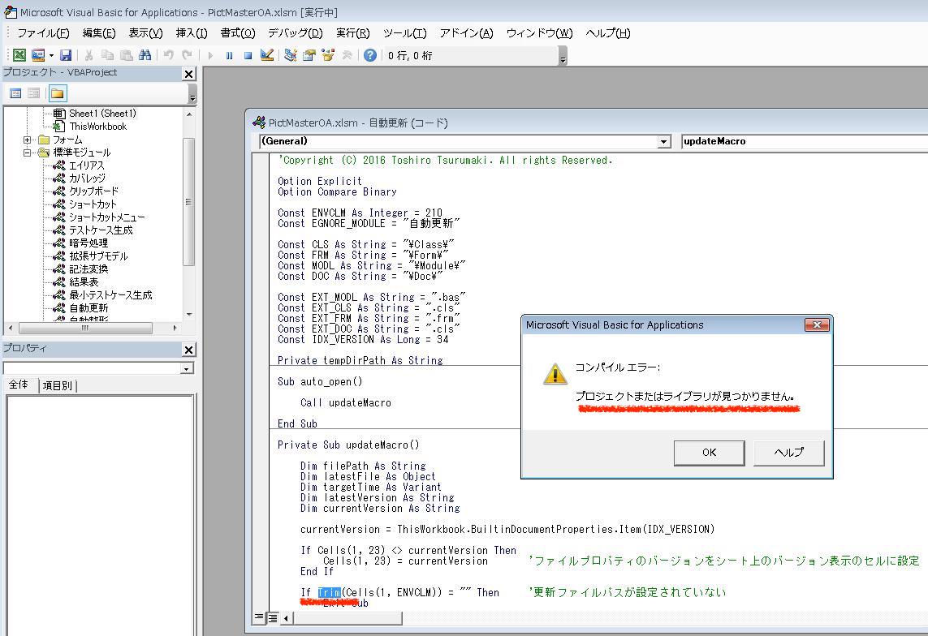Close the プロジェクト VBAProject panel
928x636 pixels.
tap(189, 74)
